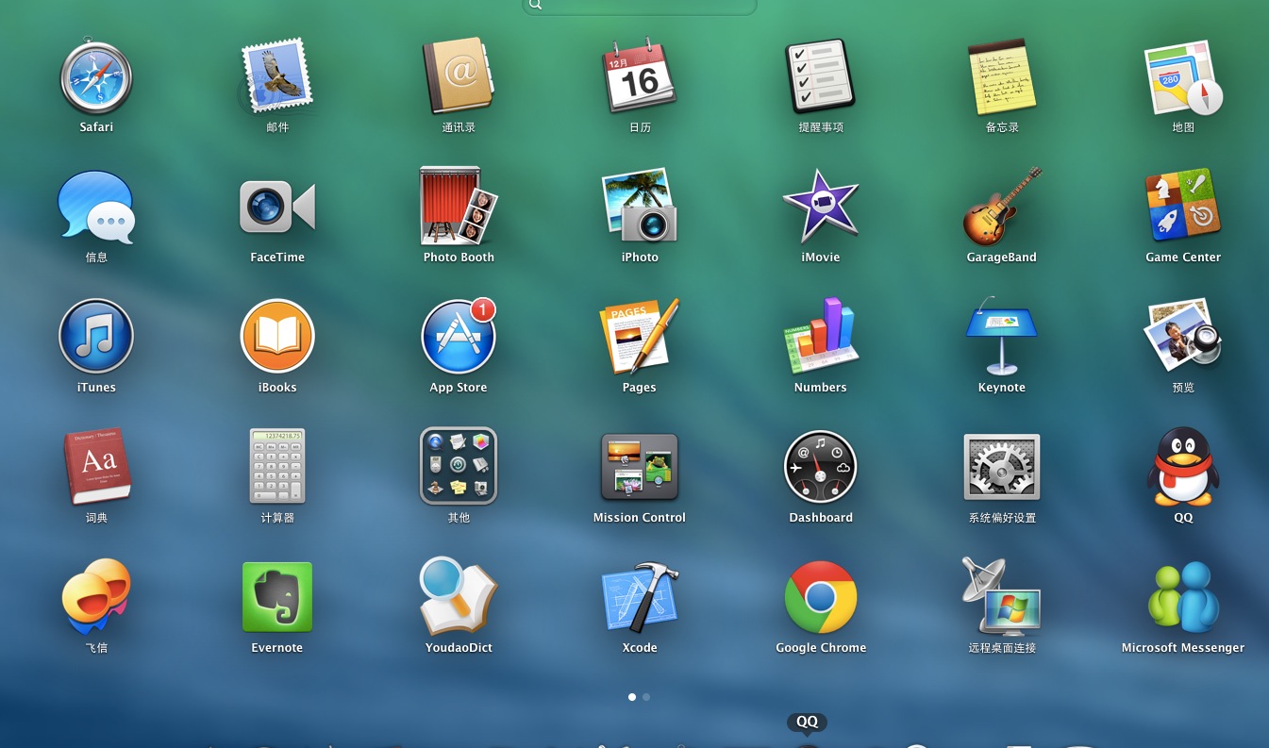
Task: Click the Launchpad search field
Action: click(640, 6)
